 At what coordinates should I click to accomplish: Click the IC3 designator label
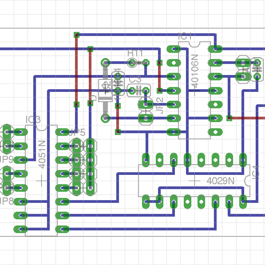pos(33,120)
